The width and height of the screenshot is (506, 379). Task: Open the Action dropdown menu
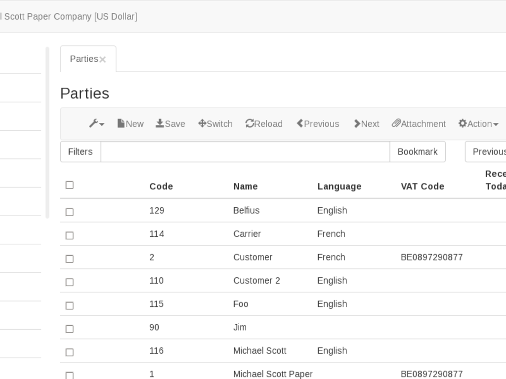tap(478, 124)
